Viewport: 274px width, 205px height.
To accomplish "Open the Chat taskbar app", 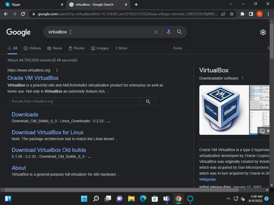I will coord(120,199).
